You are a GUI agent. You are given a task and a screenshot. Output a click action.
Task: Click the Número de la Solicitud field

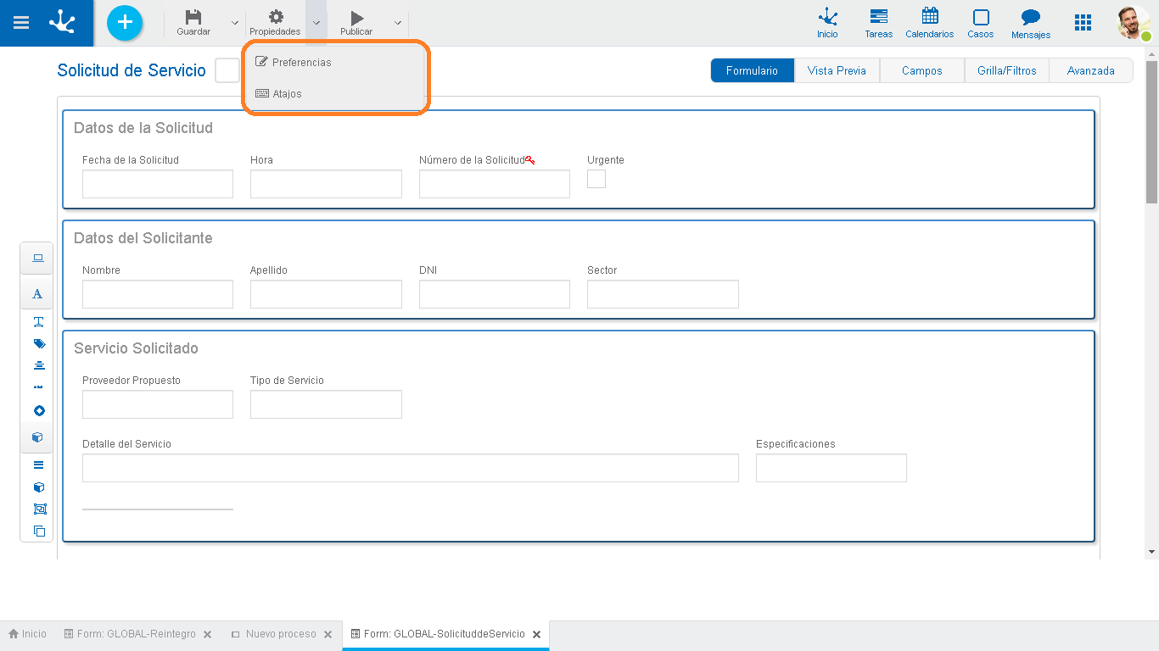[x=495, y=184]
